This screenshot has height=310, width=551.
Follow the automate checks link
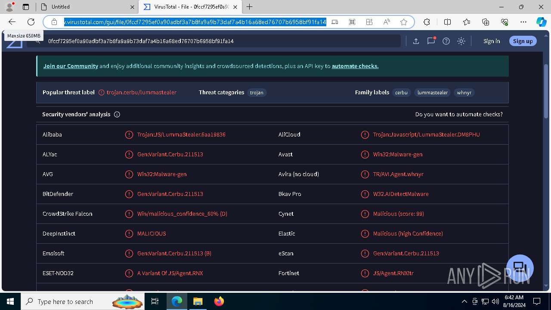pyautogui.click(x=355, y=66)
